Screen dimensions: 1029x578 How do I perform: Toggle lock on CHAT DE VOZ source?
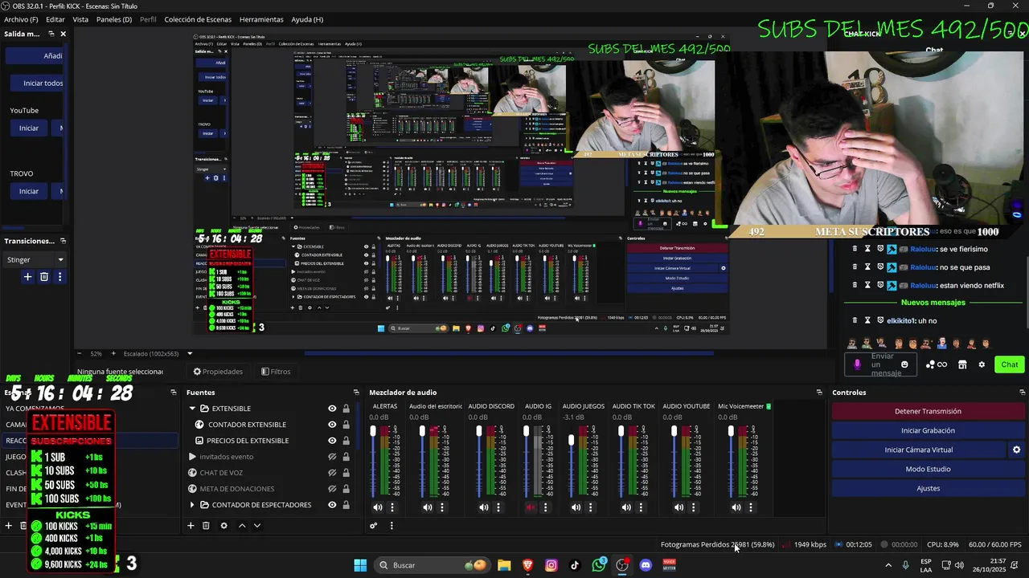(346, 473)
